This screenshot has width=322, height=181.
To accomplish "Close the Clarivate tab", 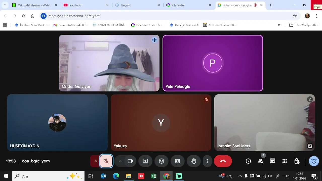I will (x=210, y=5).
